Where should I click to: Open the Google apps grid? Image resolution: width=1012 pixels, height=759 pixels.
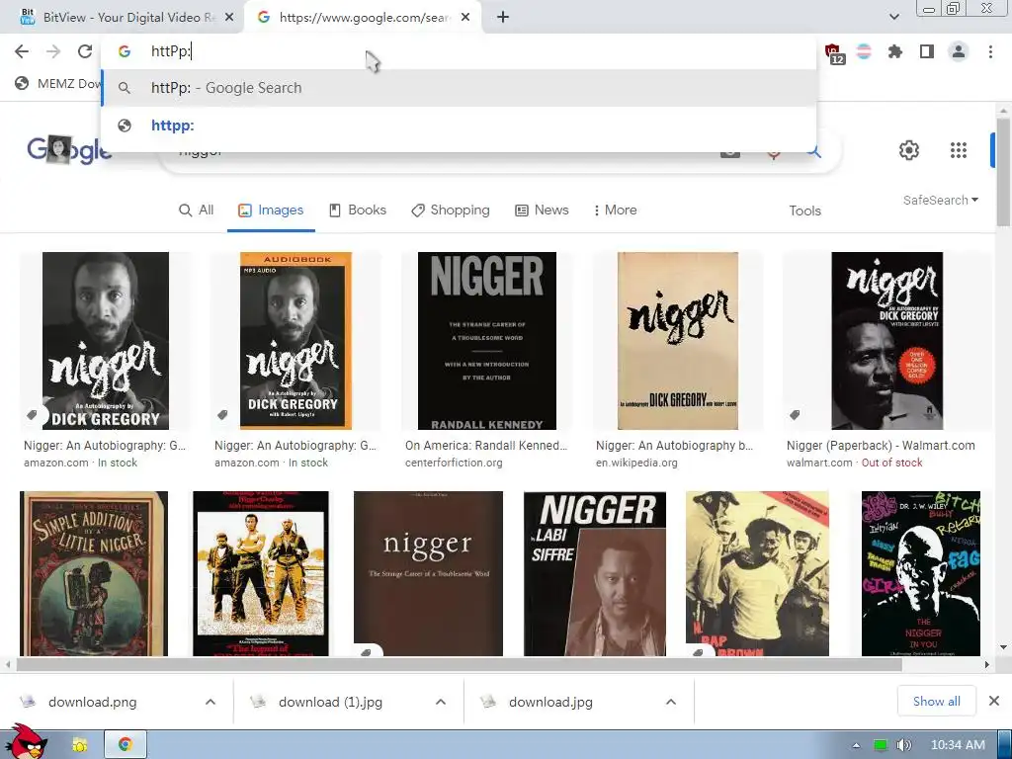[959, 150]
